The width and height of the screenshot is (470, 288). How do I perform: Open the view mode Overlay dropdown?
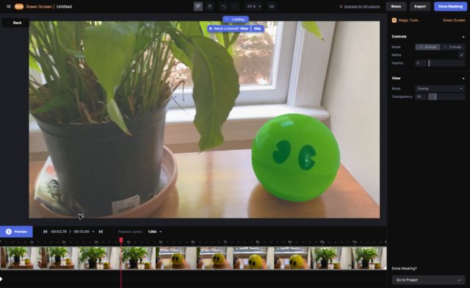pyautogui.click(x=440, y=88)
